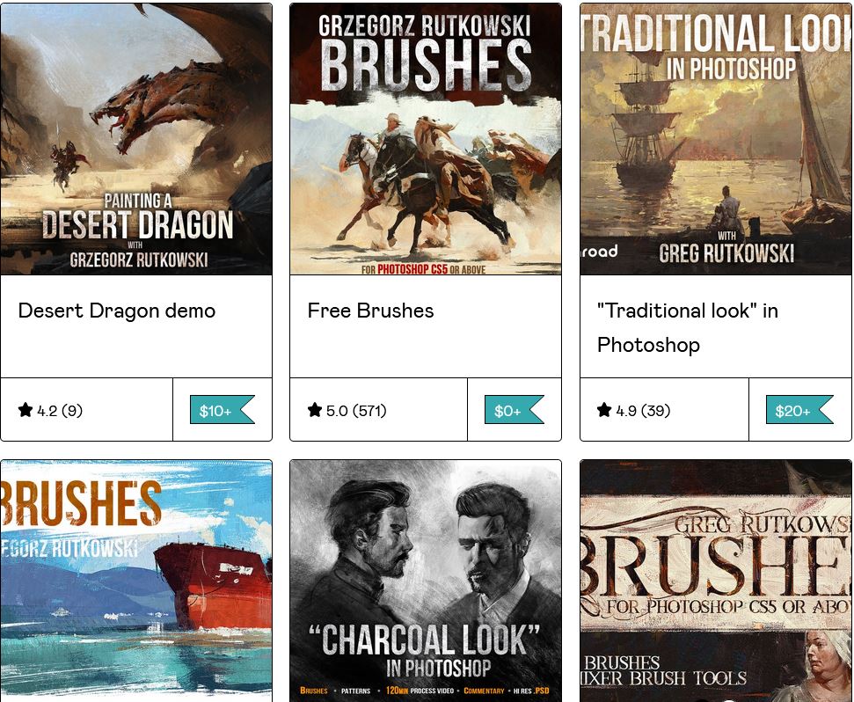Click the 4.2 (9) rating text
Viewport: 854px width, 702px height.
(x=60, y=411)
